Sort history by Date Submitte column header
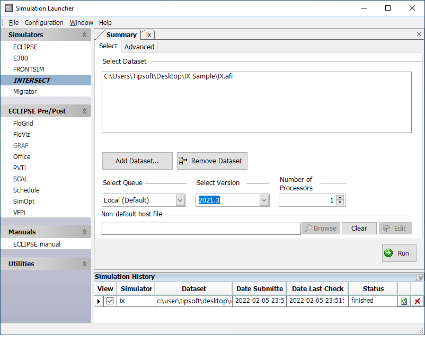Image resolution: width=425 pixels, height=351 pixels. tap(259, 288)
